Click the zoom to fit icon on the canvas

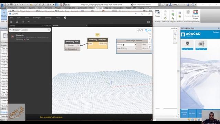(150, 35)
